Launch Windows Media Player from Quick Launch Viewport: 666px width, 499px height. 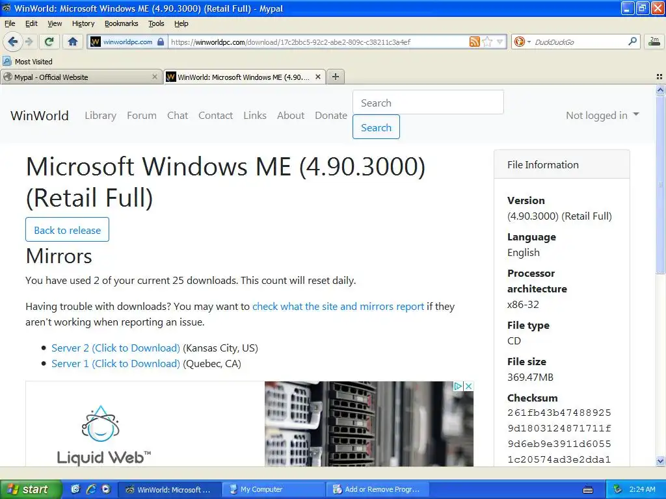[x=106, y=489]
